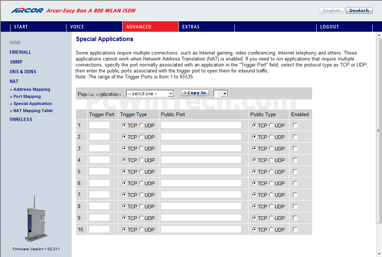The image size is (382, 257).
Task: Open NAT section in sidebar
Action: point(14,81)
